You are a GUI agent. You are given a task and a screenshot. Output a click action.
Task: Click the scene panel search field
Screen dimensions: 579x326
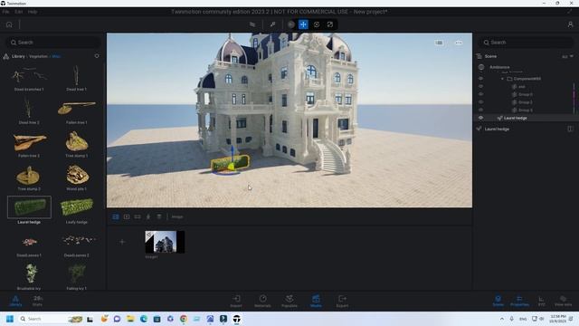527,43
